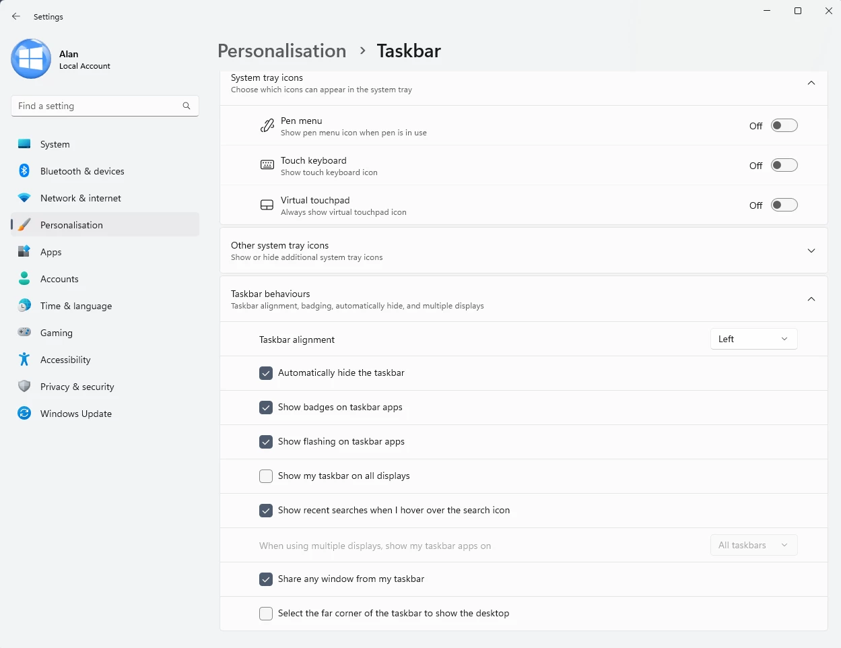Uncheck Share any window from my taskbar

(266, 579)
